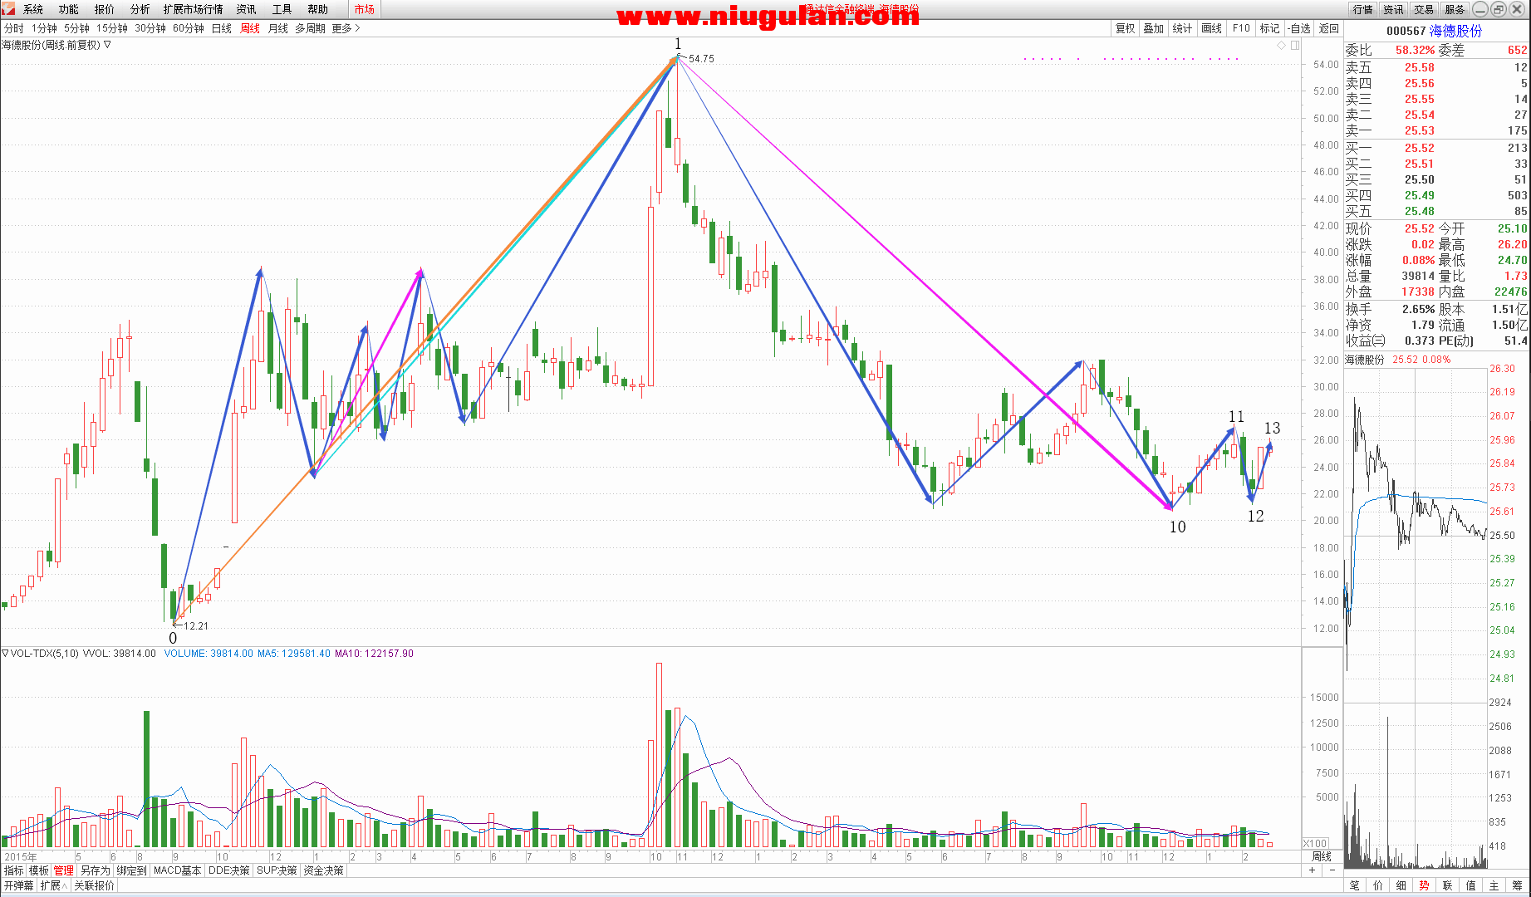Zoom out with the minus button
This screenshot has width=1531, height=897.
coord(1332,870)
